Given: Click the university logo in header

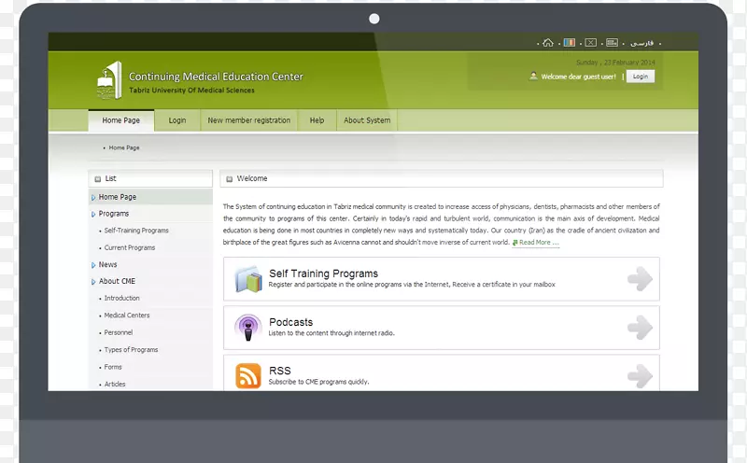Looking at the screenshot, I should (109, 81).
